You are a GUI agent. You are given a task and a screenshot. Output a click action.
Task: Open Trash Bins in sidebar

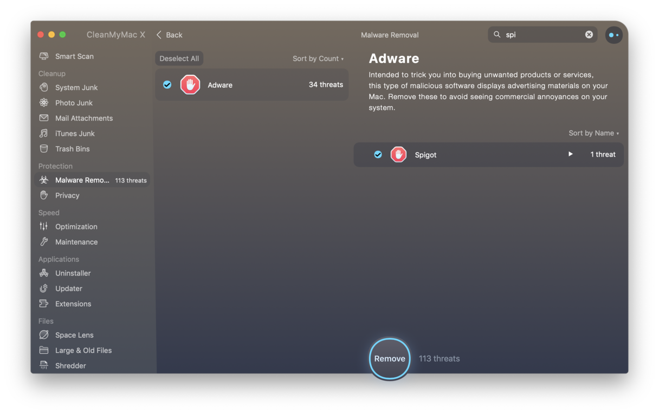pos(73,149)
